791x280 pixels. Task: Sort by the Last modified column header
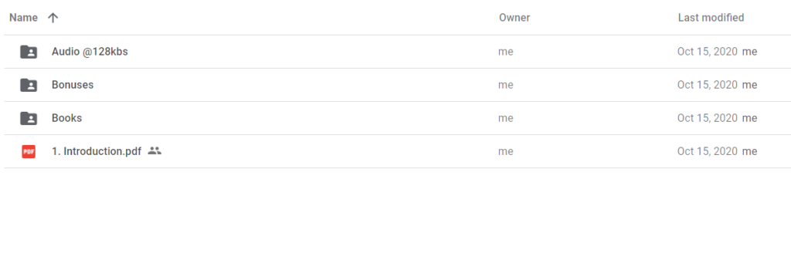tap(711, 18)
